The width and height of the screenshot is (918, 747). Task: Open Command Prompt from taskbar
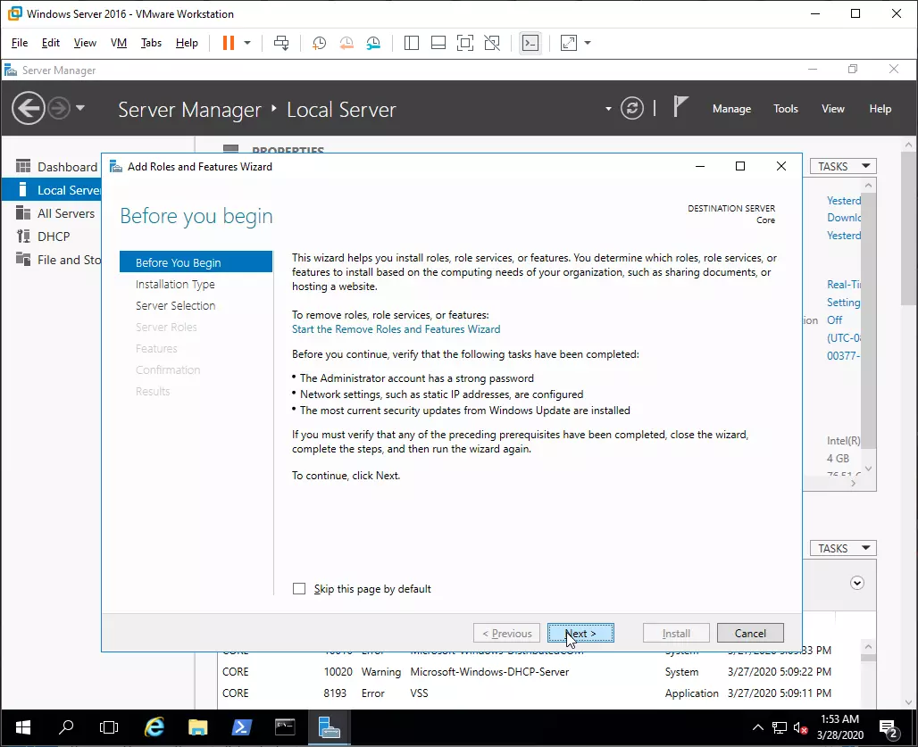click(285, 727)
